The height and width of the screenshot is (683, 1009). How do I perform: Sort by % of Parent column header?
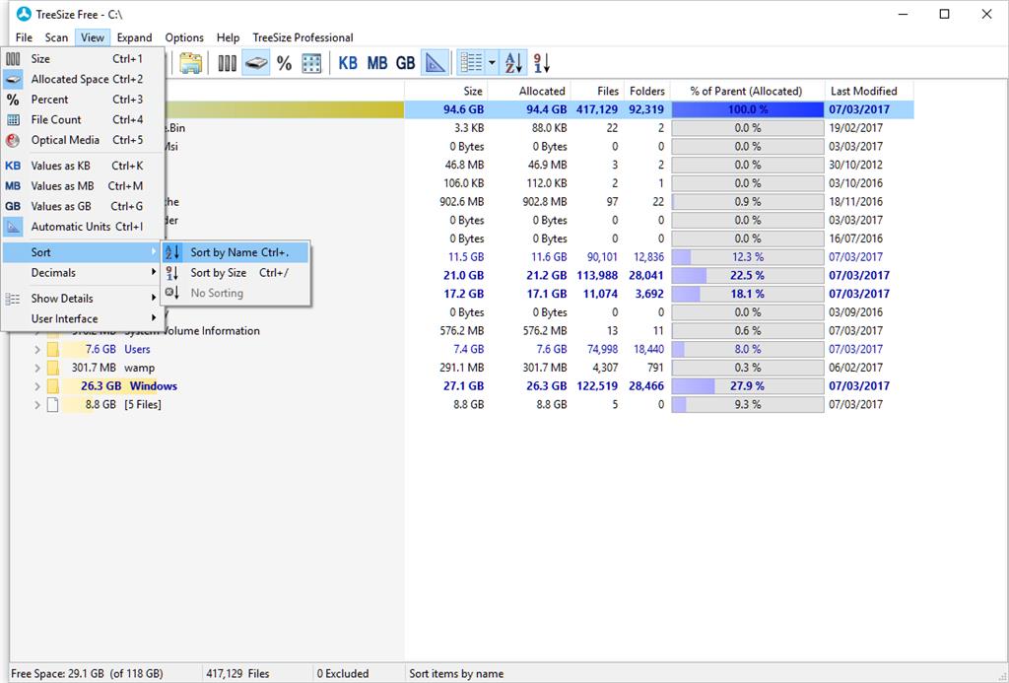pos(747,91)
